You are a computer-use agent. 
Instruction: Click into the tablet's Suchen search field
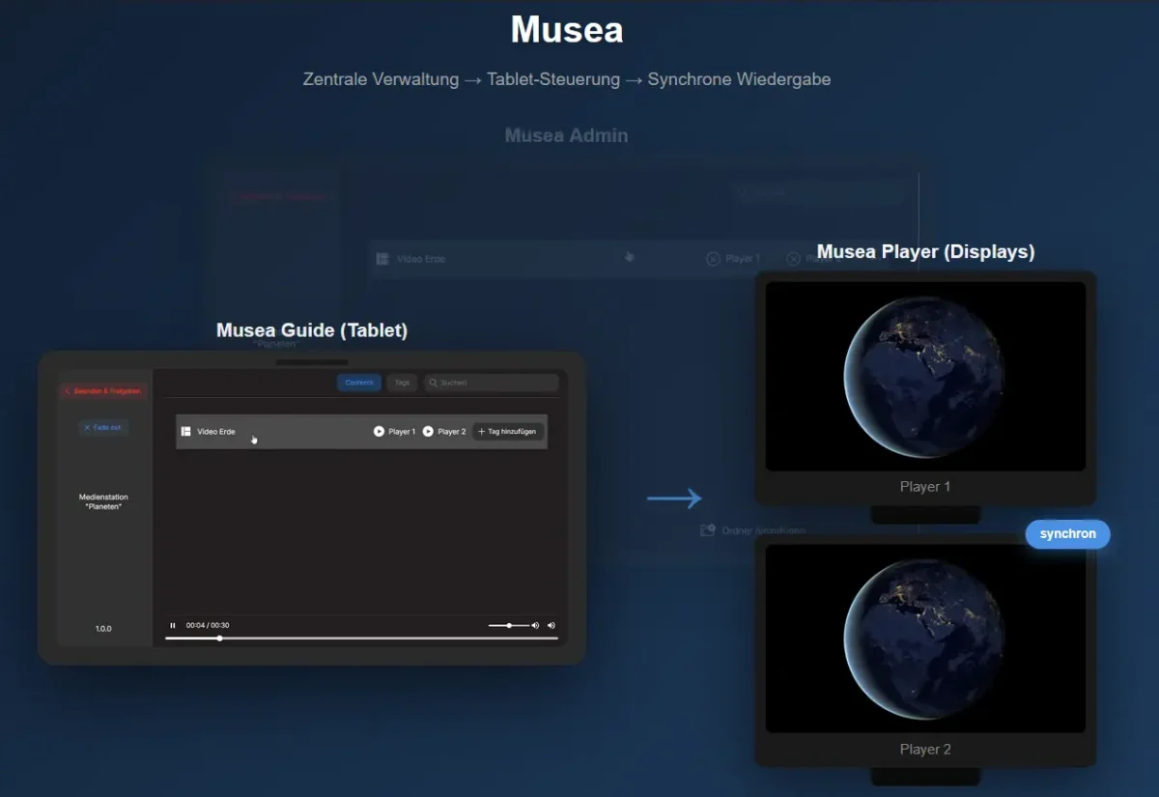(x=492, y=383)
